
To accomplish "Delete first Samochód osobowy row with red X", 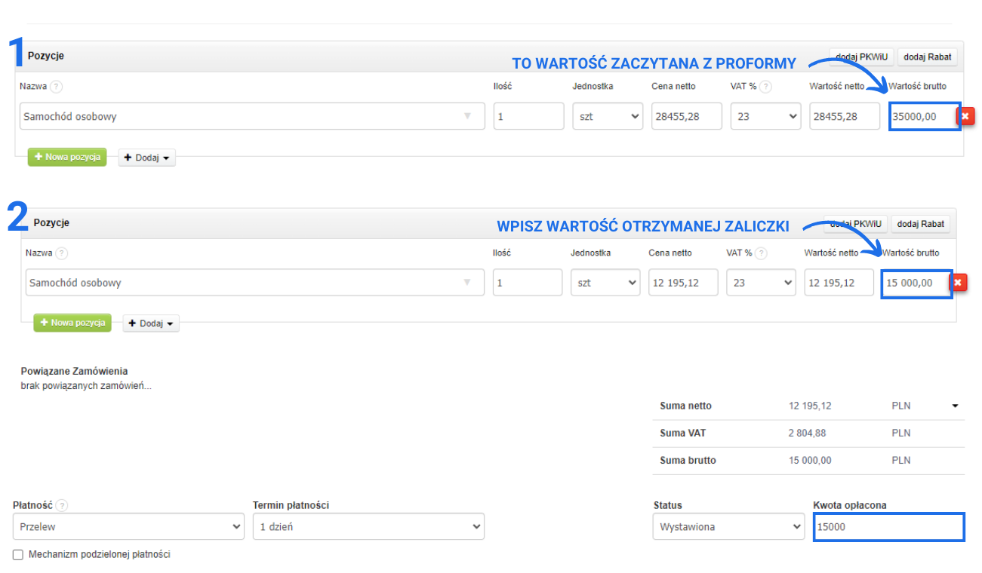I will click(x=965, y=116).
